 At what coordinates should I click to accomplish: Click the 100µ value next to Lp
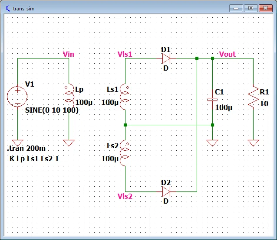[84, 102]
